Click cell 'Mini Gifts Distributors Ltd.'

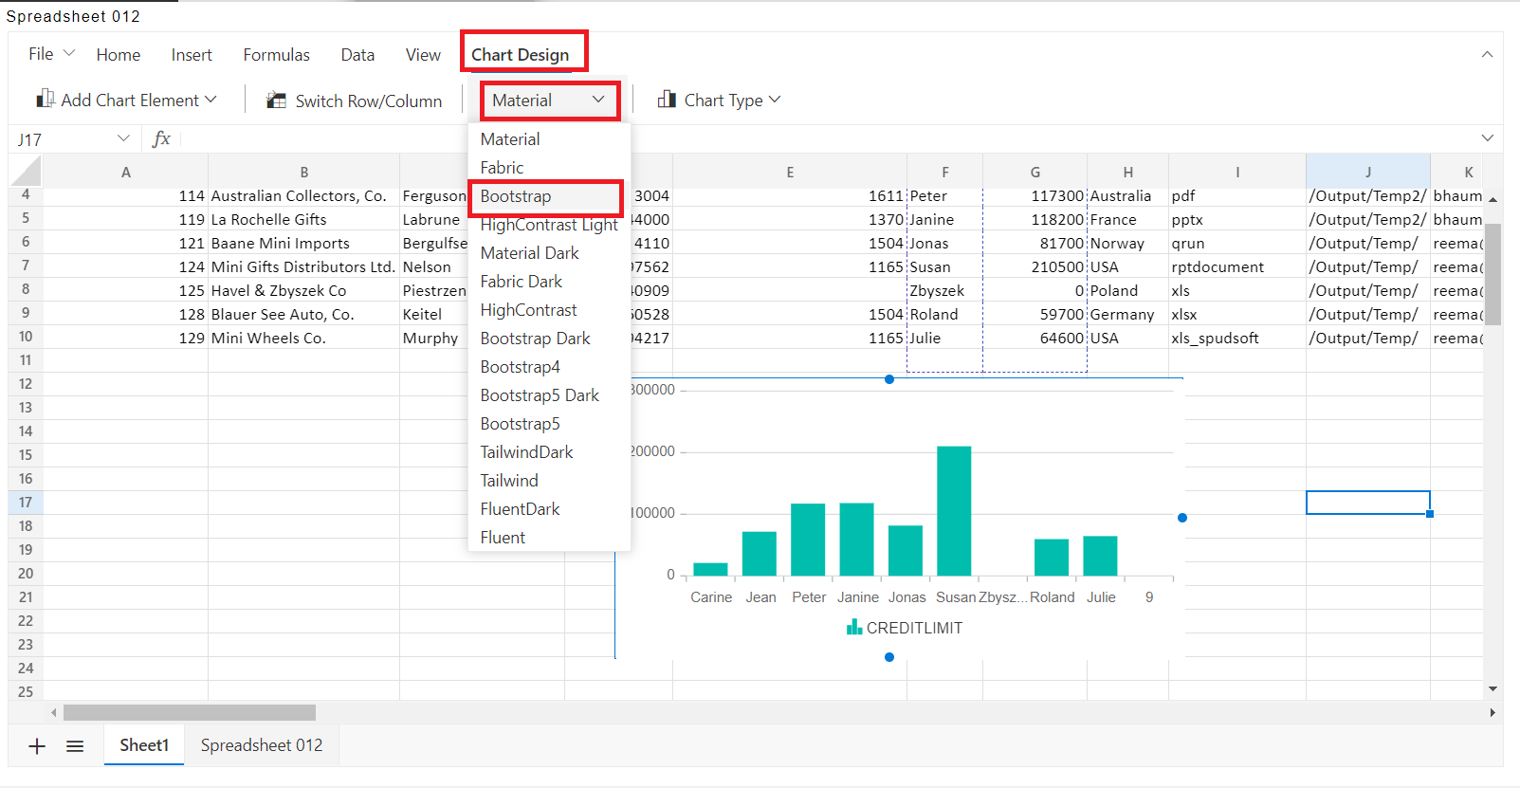303,266
